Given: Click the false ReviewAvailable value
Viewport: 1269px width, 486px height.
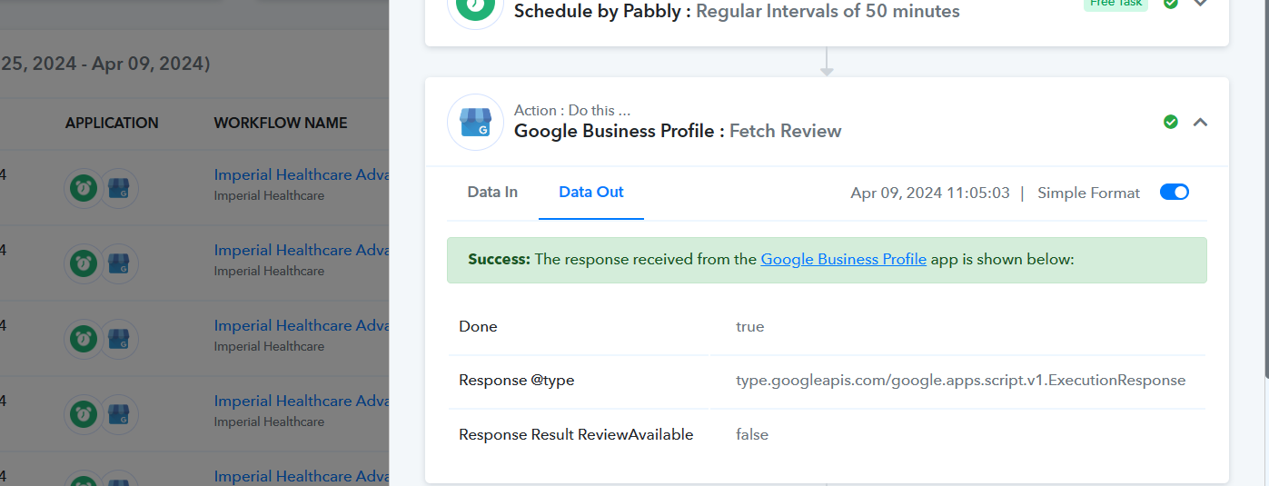Looking at the screenshot, I should pyautogui.click(x=752, y=434).
